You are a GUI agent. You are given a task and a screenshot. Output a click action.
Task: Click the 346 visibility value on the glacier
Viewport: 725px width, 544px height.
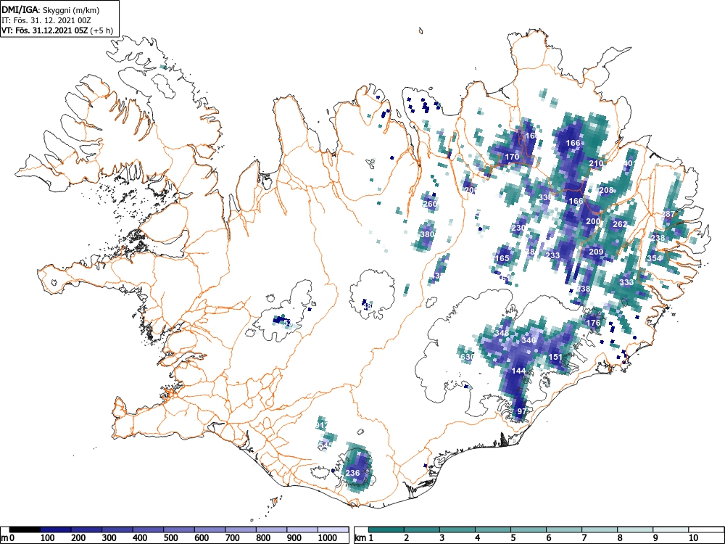coord(529,340)
